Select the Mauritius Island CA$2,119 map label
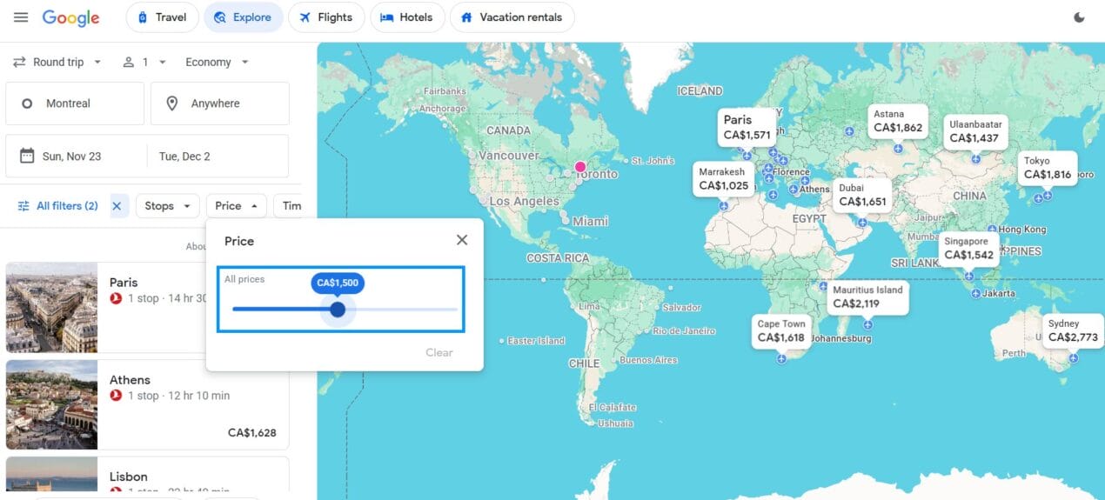Image resolution: width=1105 pixels, height=500 pixels. (867, 297)
